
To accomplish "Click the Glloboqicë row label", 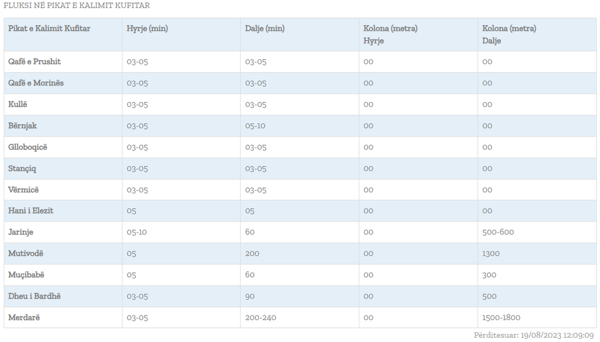I will point(28,147).
